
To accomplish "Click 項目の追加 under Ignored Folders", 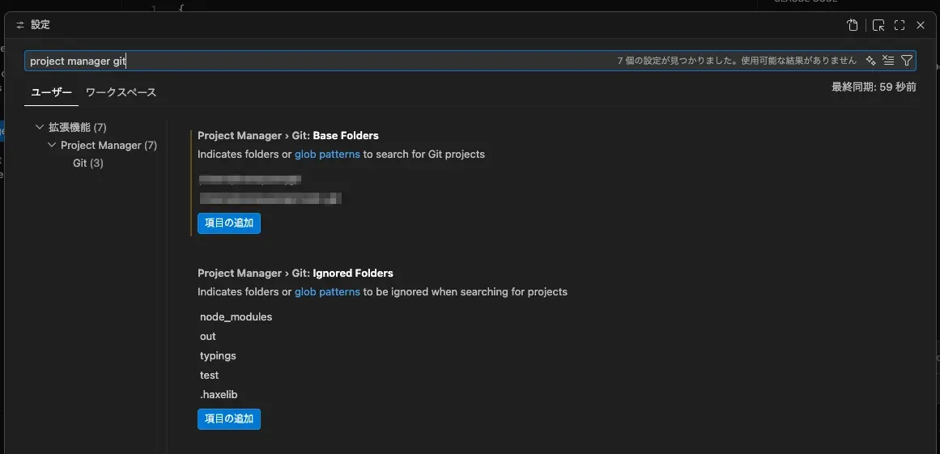I will click(x=229, y=418).
